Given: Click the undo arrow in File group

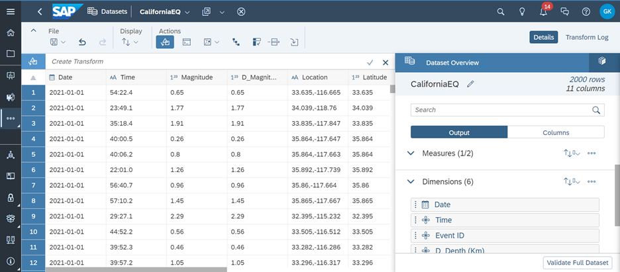Looking at the screenshot, I should coord(82,42).
